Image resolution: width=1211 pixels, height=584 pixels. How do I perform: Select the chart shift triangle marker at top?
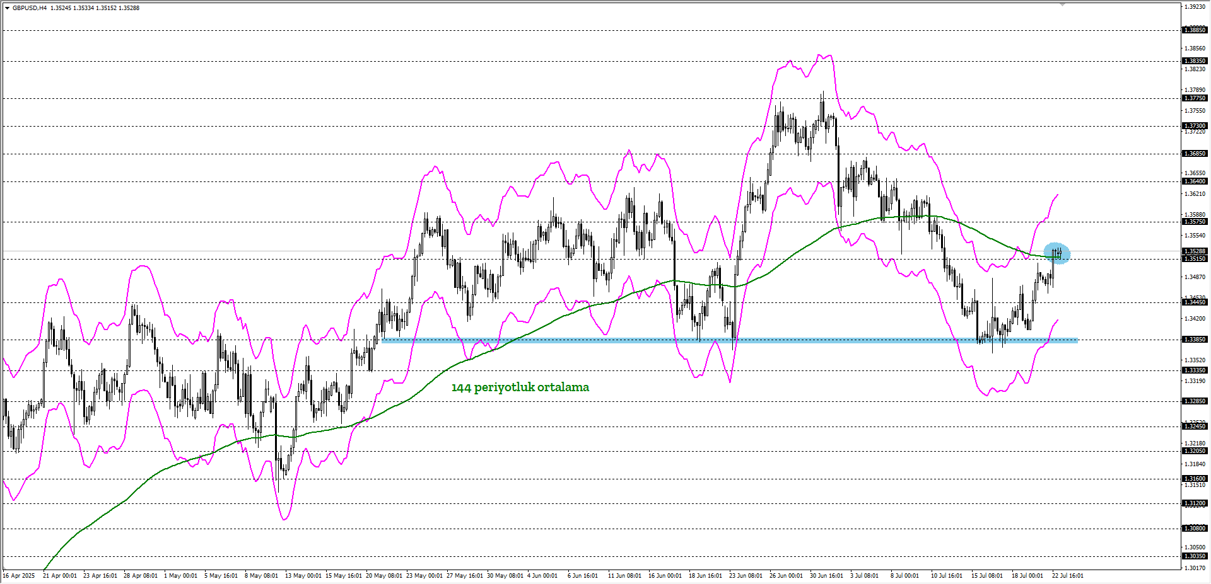click(x=1062, y=4)
